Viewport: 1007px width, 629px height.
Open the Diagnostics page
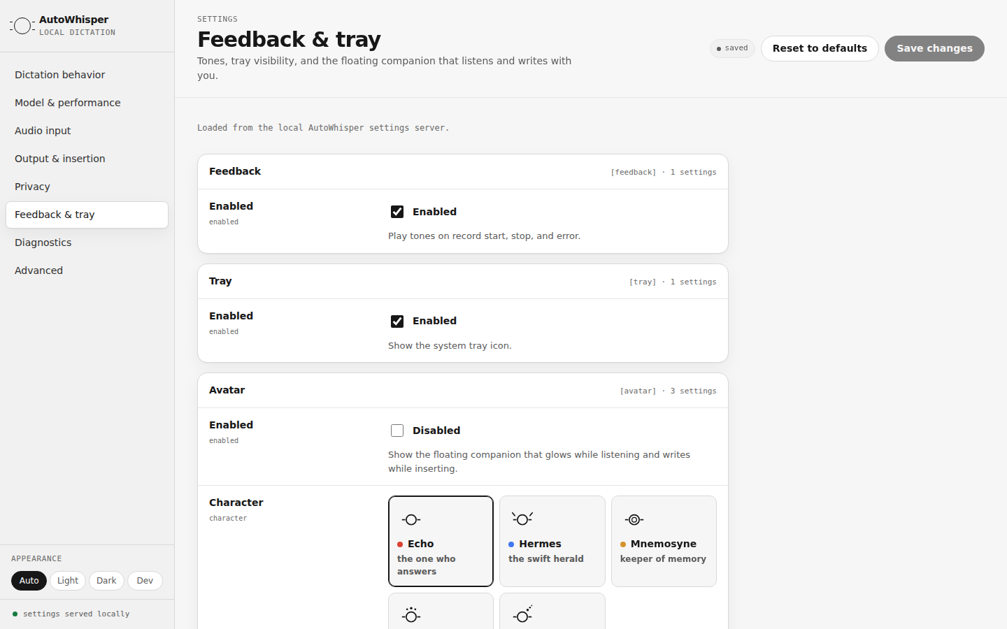click(x=87, y=243)
